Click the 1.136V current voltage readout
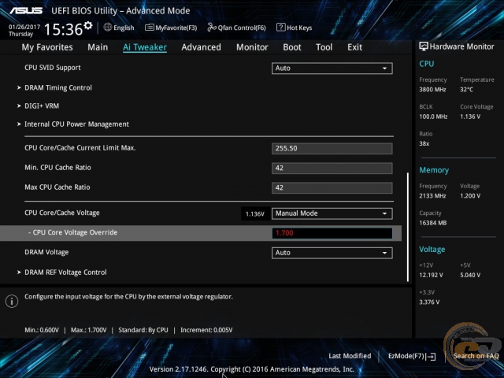Screen dimensions: 504x378 (x=254, y=213)
